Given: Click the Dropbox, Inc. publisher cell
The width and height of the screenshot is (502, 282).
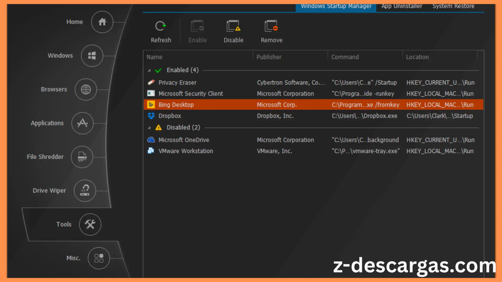Looking at the screenshot, I should pos(275,116).
